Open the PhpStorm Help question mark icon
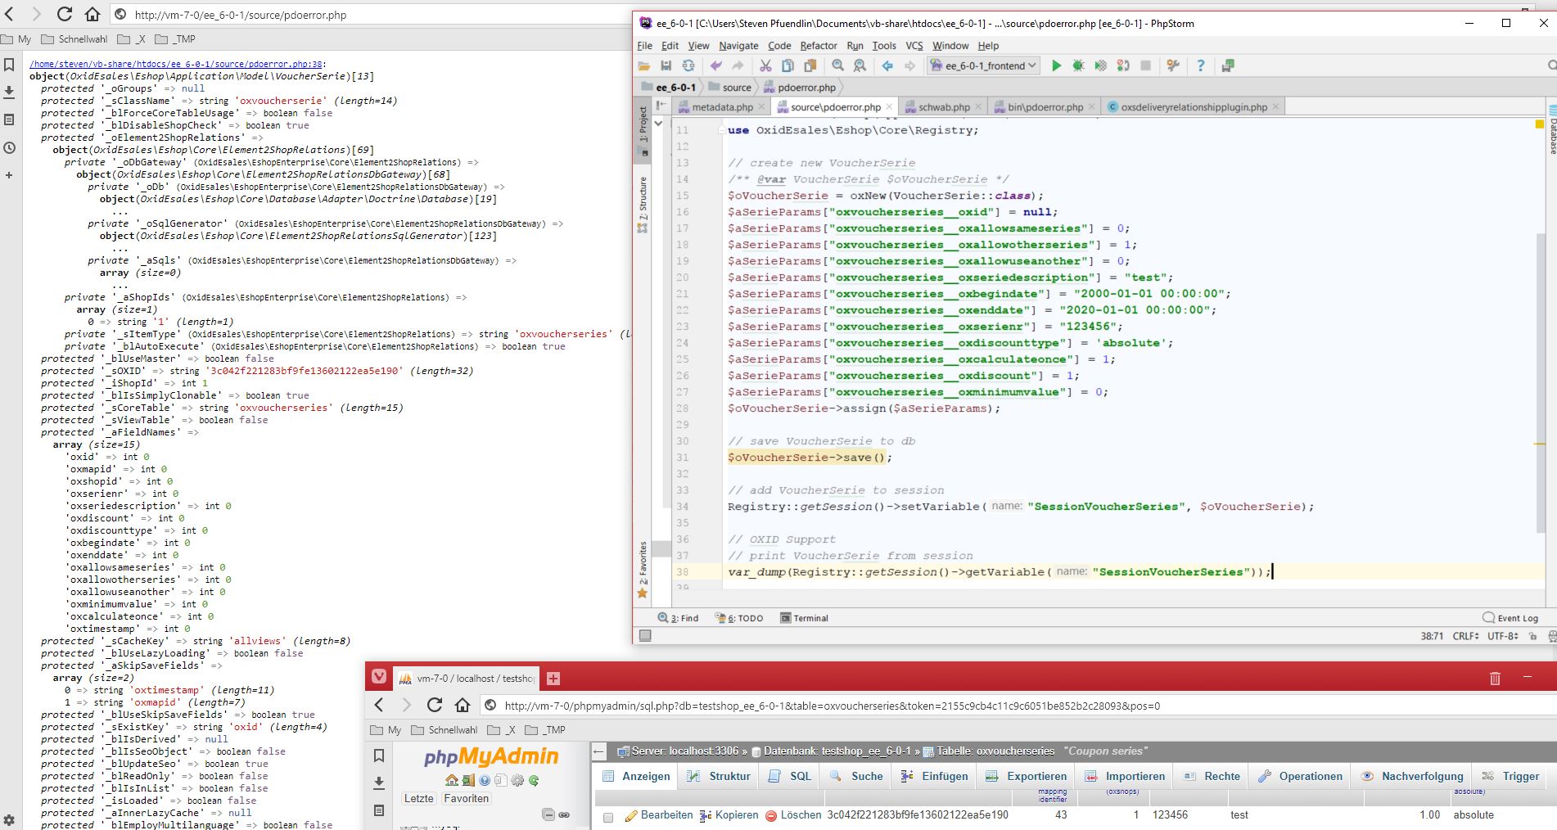Viewport: 1557px width, 830px height. [x=1200, y=65]
